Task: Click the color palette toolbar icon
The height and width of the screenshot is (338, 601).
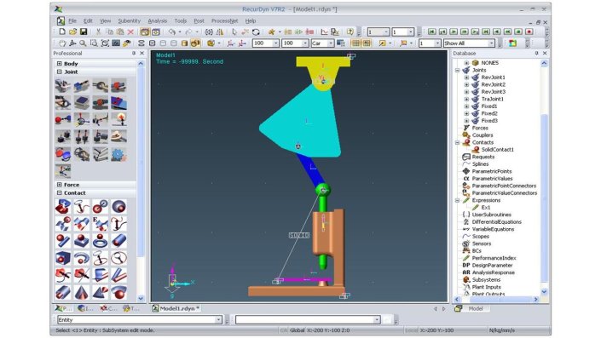Action: click(513, 43)
